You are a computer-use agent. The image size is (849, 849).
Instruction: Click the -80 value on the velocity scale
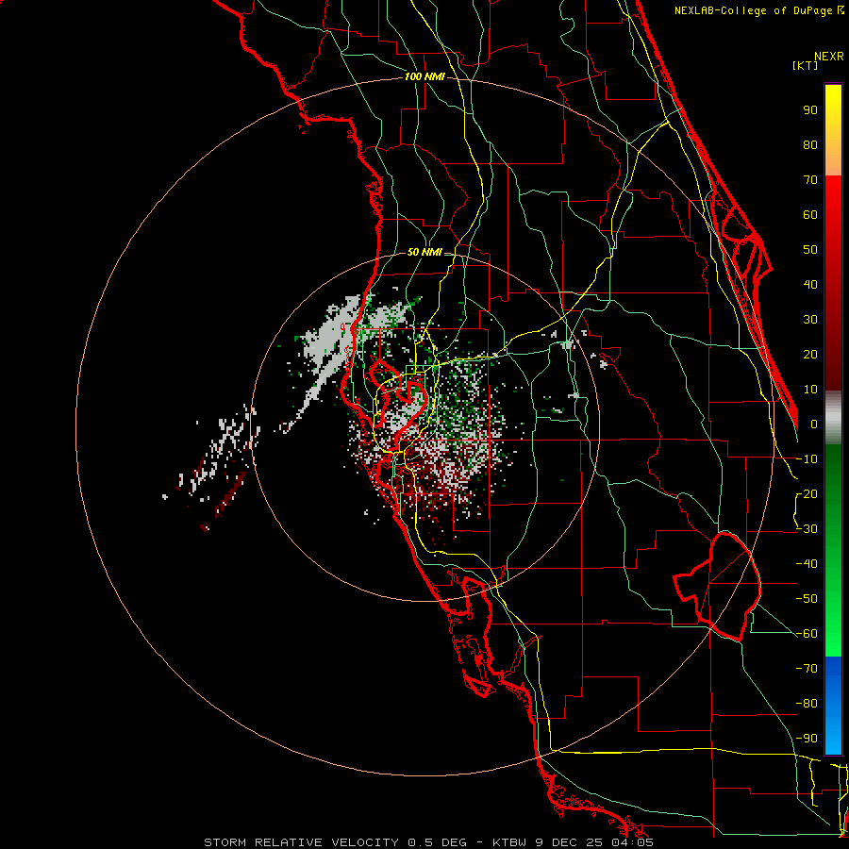(807, 704)
